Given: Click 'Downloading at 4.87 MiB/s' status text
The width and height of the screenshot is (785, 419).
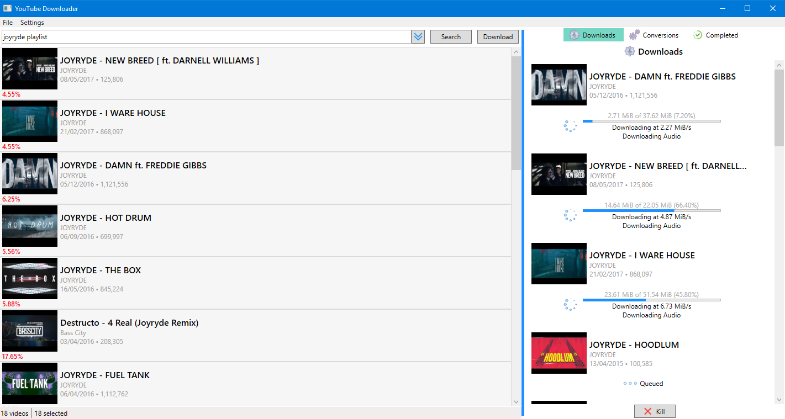Looking at the screenshot, I should 651,216.
